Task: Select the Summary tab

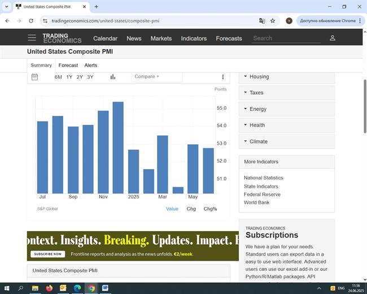Action: click(x=41, y=65)
